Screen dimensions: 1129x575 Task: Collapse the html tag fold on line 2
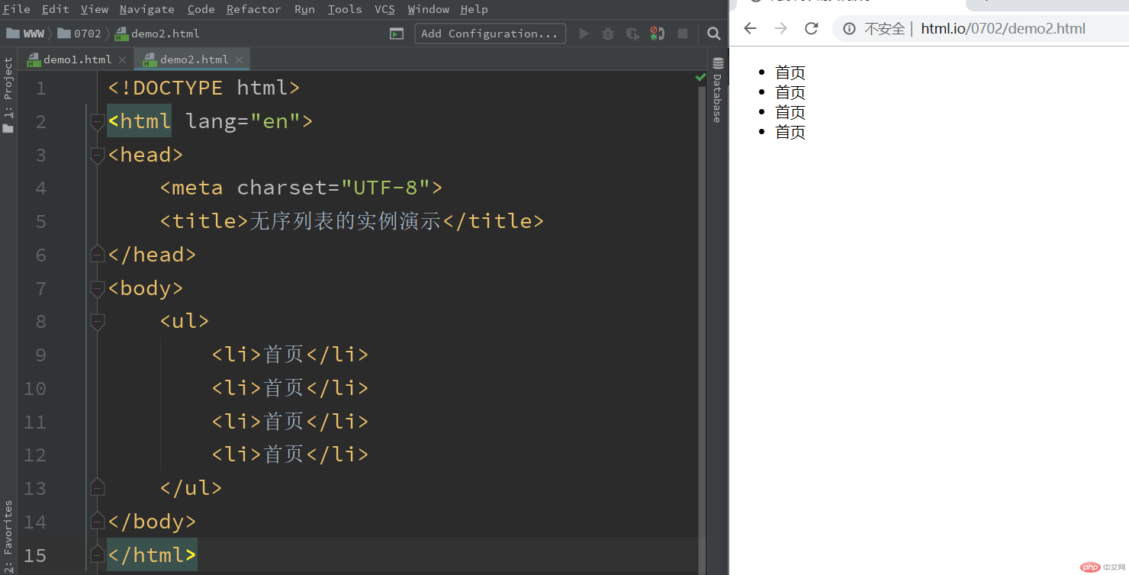tap(97, 122)
